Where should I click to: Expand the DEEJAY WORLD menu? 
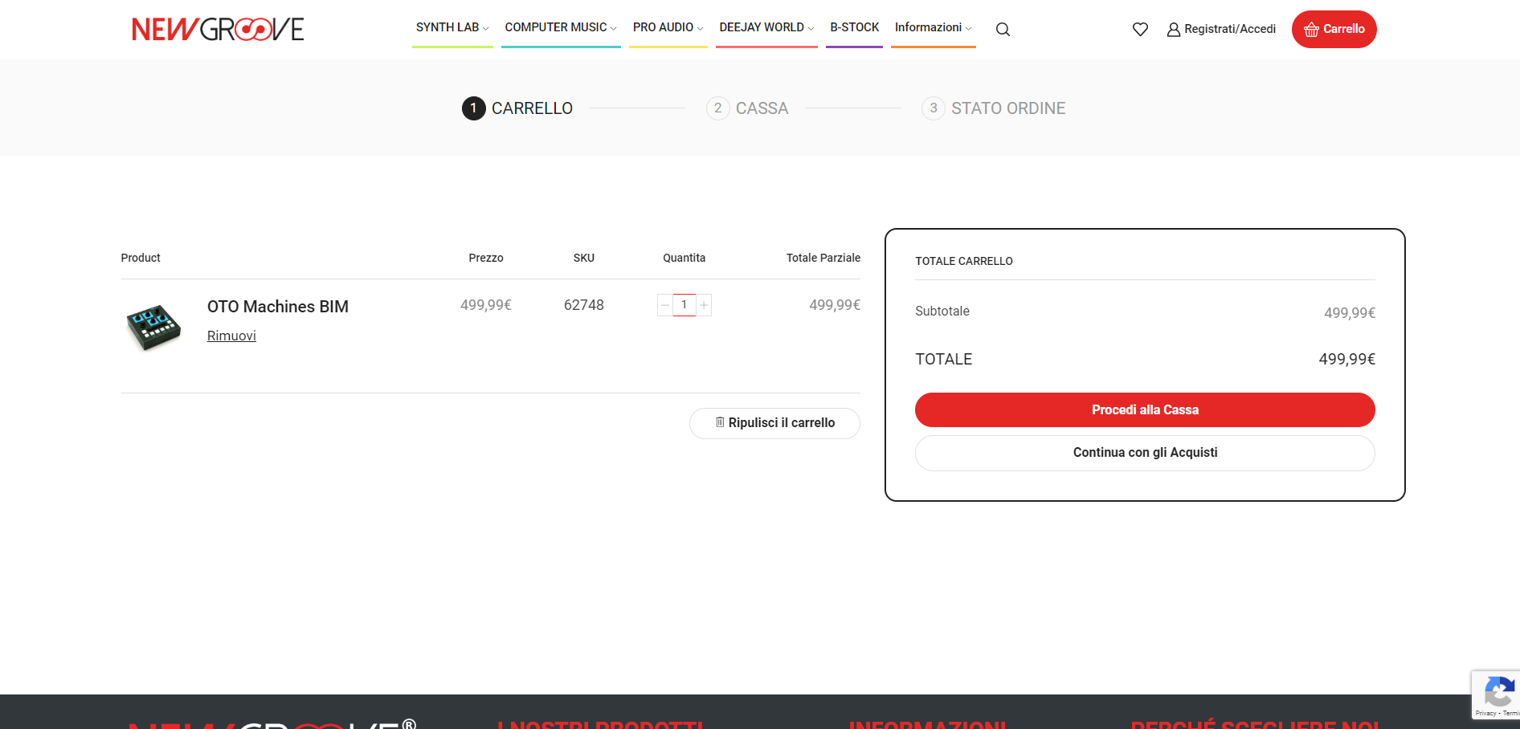766,27
